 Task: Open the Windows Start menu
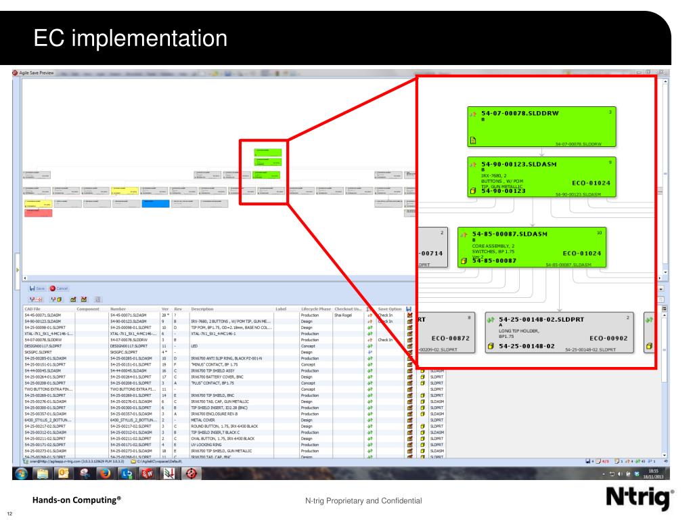(x=21, y=473)
